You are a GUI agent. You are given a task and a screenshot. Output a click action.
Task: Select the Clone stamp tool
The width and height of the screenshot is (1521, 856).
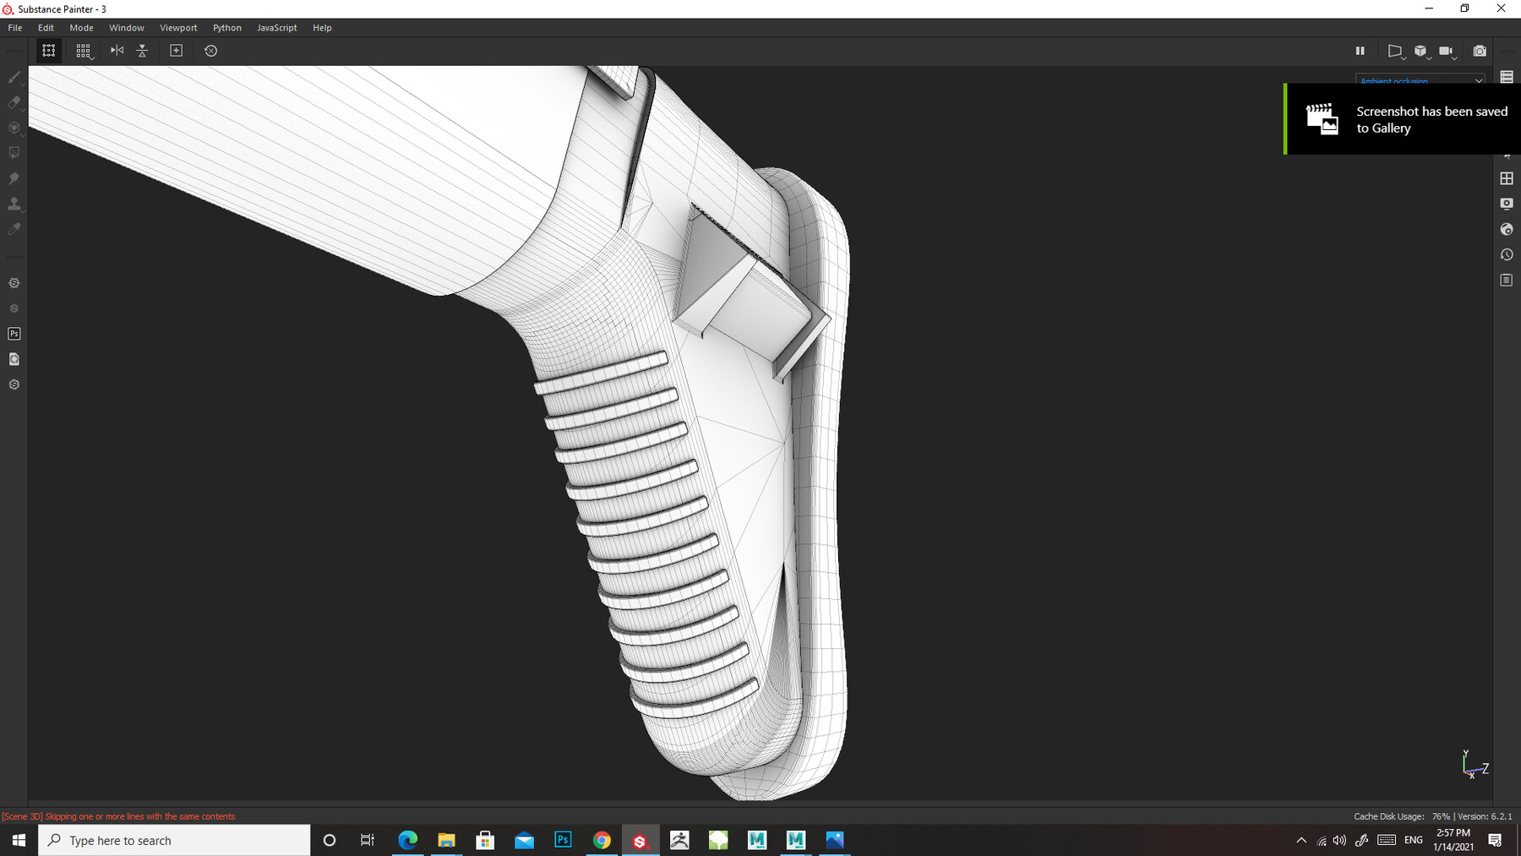click(x=14, y=204)
